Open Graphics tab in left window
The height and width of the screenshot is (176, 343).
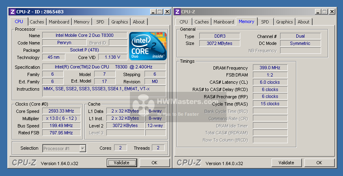(119, 22)
